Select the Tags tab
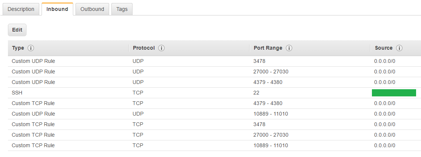421x157 pixels. point(122,9)
